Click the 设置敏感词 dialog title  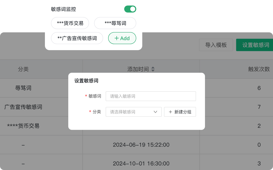pos(86,81)
